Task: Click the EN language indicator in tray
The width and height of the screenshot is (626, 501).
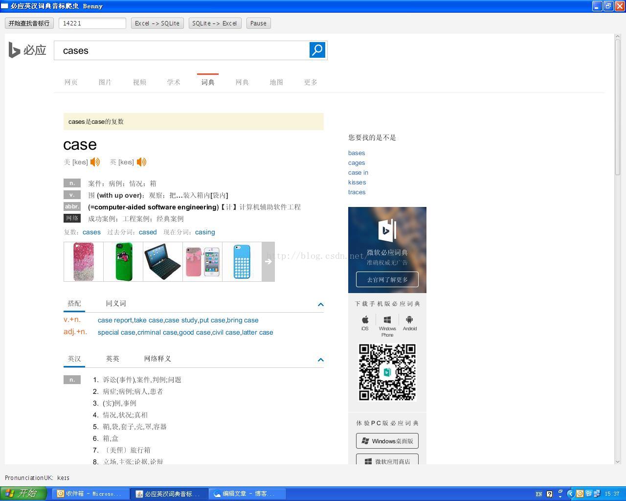Action: point(539,494)
